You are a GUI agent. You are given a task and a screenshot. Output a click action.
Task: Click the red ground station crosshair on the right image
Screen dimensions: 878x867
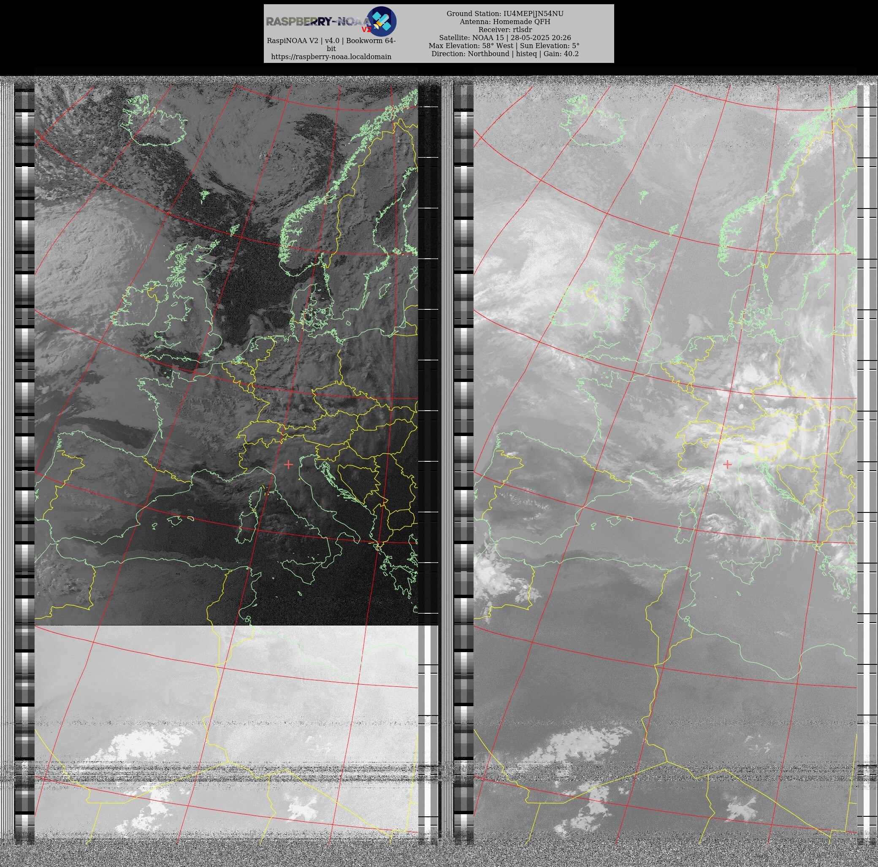pos(727,464)
